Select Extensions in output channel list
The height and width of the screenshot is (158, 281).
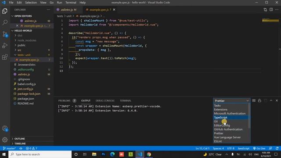[x=231, y=109]
